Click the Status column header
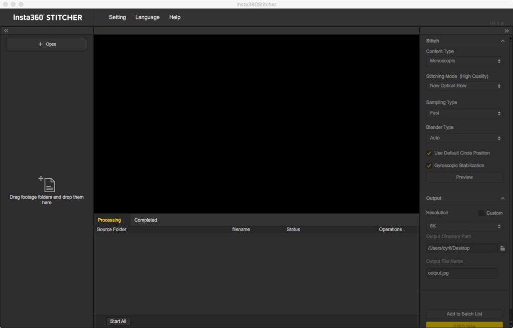Viewport: 513px width, 328px height. pos(293,229)
